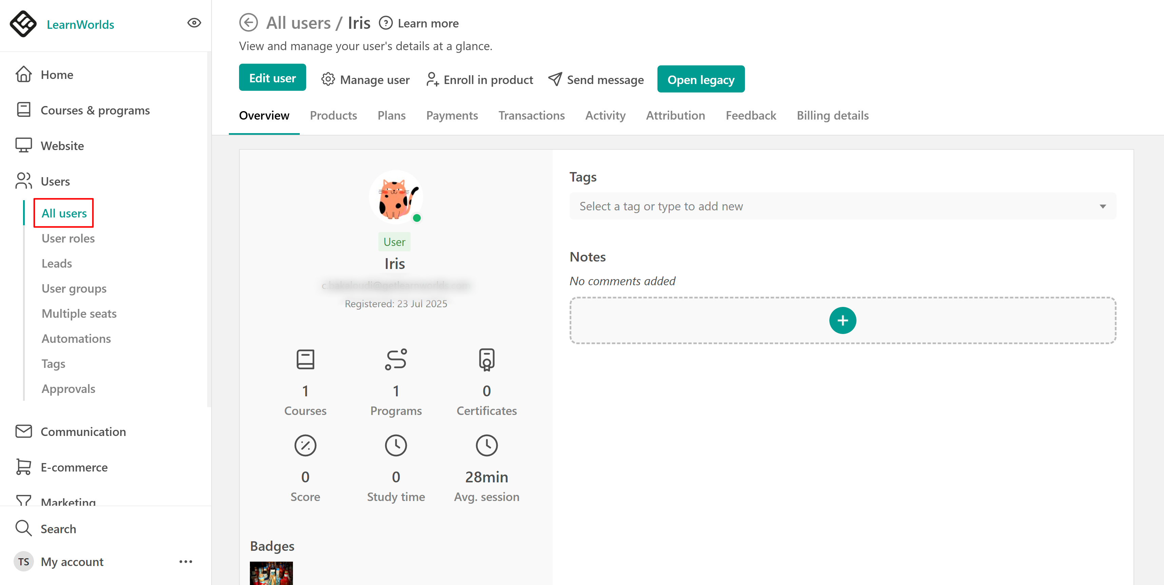Screen dimensions: 1164x585
Task: Open User groups in sidebar
Action: click(74, 289)
